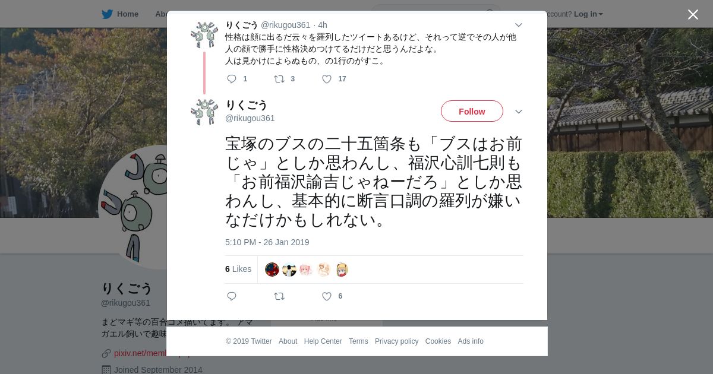Open the 5:10 PM - 26 Jan 2019 timestamp

click(x=267, y=242)
